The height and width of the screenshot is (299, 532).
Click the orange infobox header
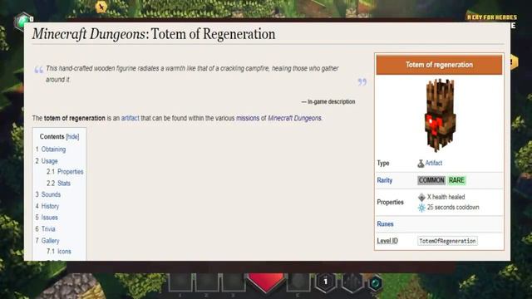coord(439,65)
